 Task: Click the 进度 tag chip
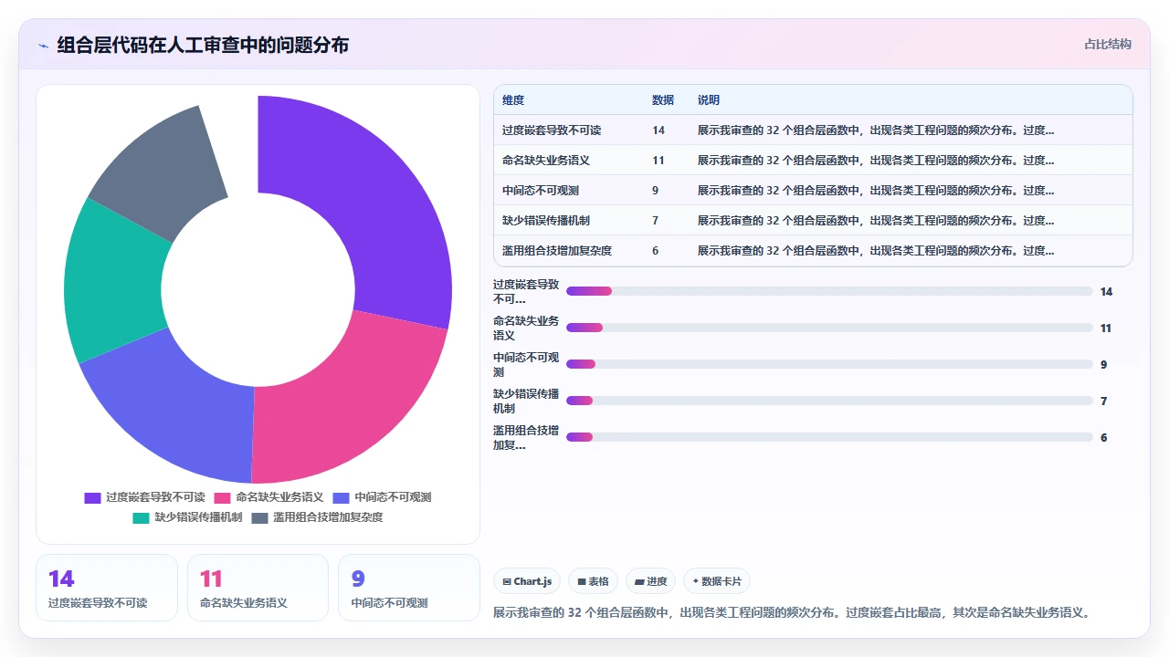651,581
